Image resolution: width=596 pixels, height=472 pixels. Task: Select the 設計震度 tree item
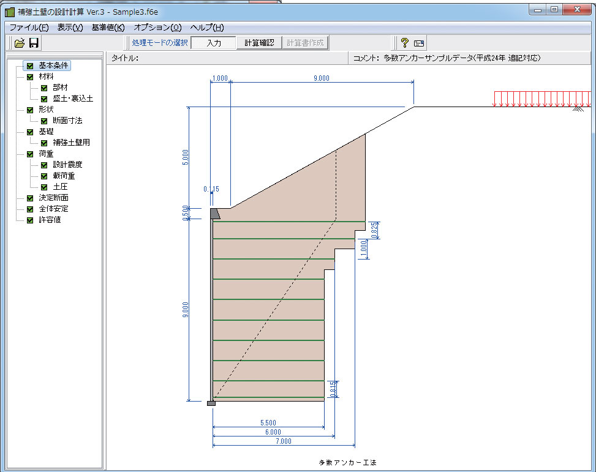pos(67,165)
